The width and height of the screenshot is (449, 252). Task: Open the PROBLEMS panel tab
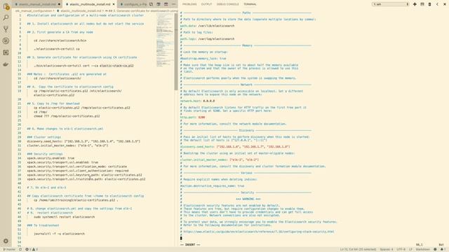(189, 4)
